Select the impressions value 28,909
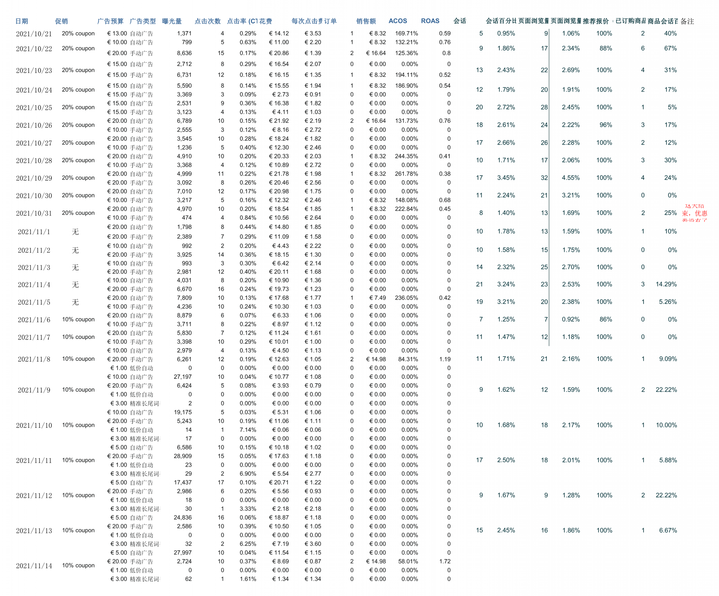The width and height of the screenshot is (719, 596). click(x=183, y=456)
